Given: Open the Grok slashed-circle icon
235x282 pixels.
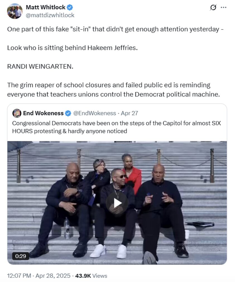Looking at the screenshot, I should click(x=213, y=8).
